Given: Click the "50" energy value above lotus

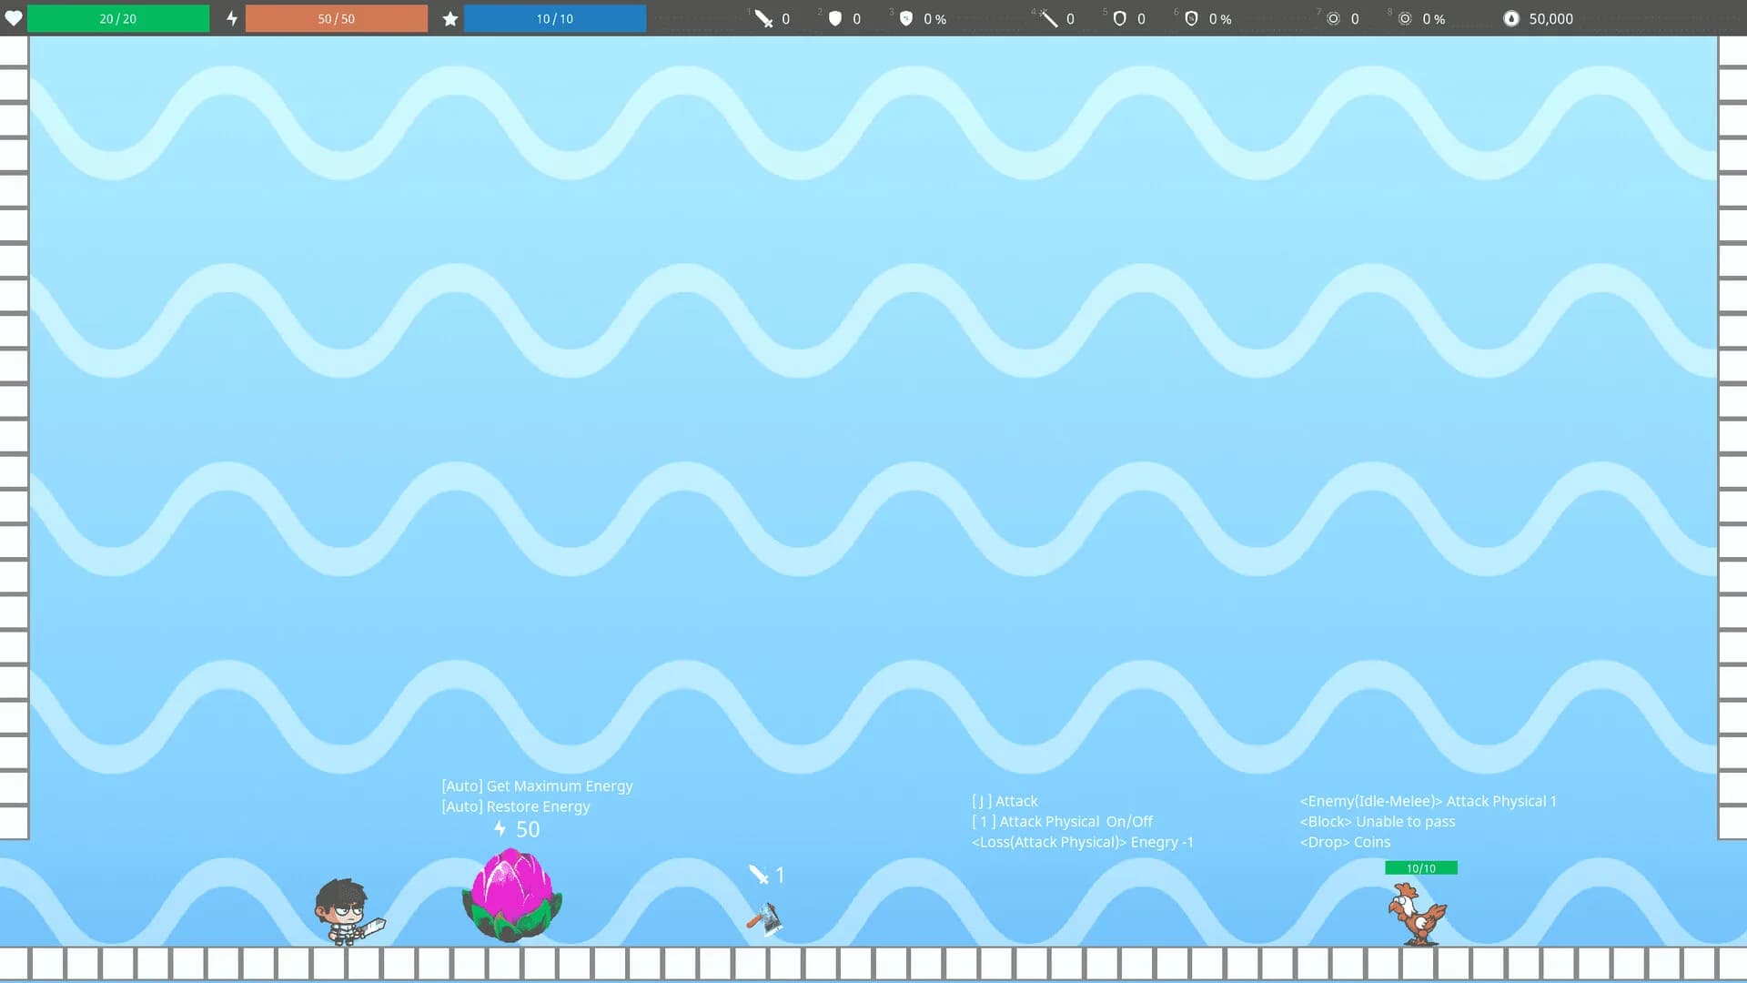Looking at the screenshot, I should pyautogui.click(x=528, y=829).
